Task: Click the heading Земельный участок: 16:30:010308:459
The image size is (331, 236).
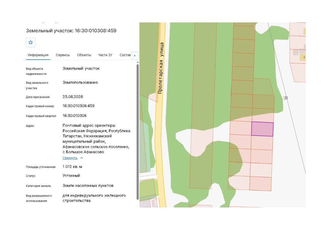Action: point(71,31)
